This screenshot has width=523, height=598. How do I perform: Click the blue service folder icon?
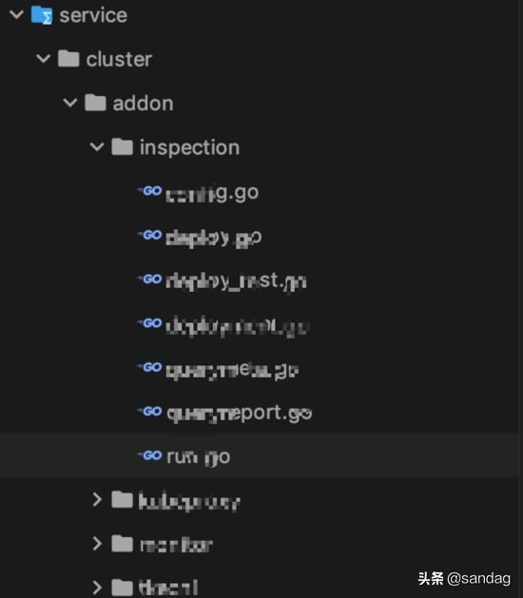tap(42, 15)
